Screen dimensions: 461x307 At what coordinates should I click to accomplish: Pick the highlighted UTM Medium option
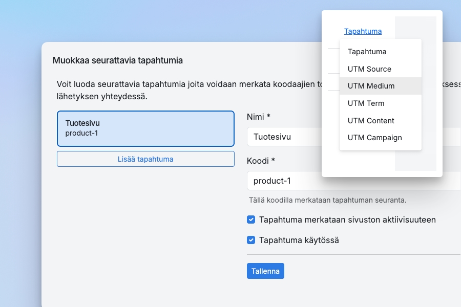371,86
